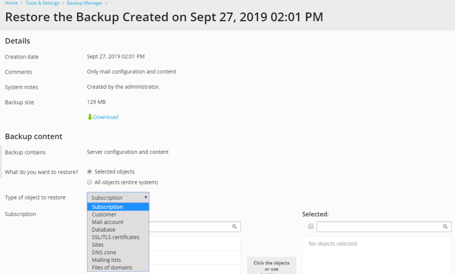Image resolution: width=455 pixels, height=274 pixels.
Task: Click the green Download arrow icon
Action: [x=89, y=117]
